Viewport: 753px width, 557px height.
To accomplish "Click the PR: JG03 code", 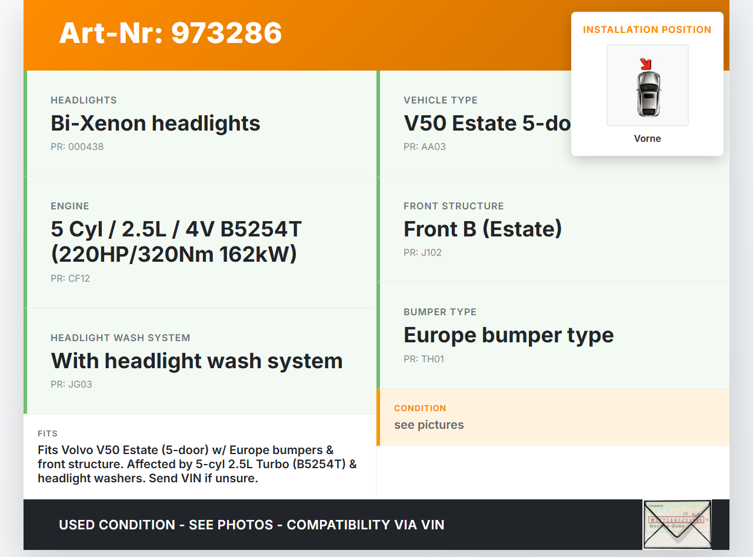I will (x=71, y=385).
